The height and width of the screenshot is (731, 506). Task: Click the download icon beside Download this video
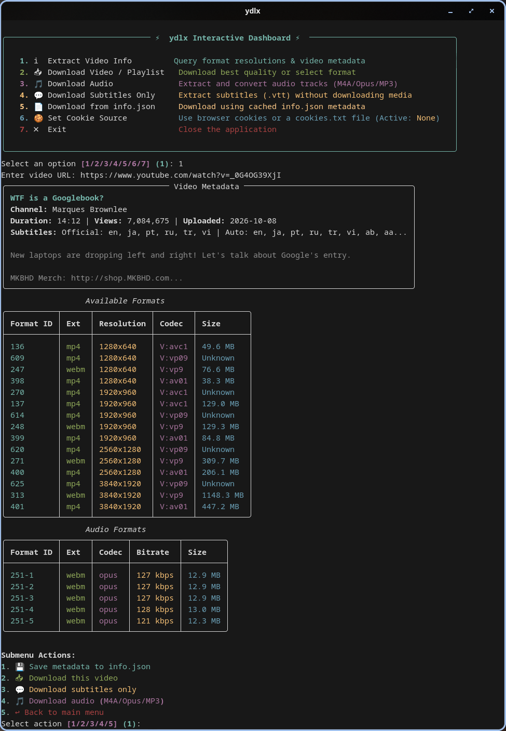[x=20, y=678]
